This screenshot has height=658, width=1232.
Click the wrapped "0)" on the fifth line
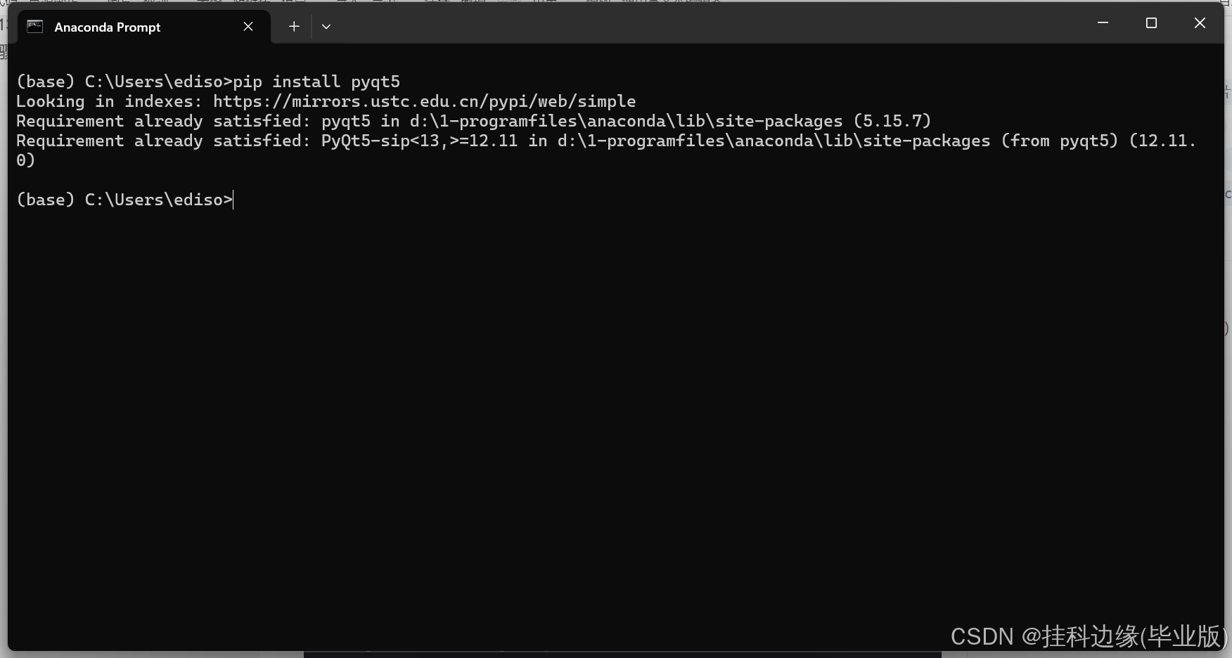(25, 160)
